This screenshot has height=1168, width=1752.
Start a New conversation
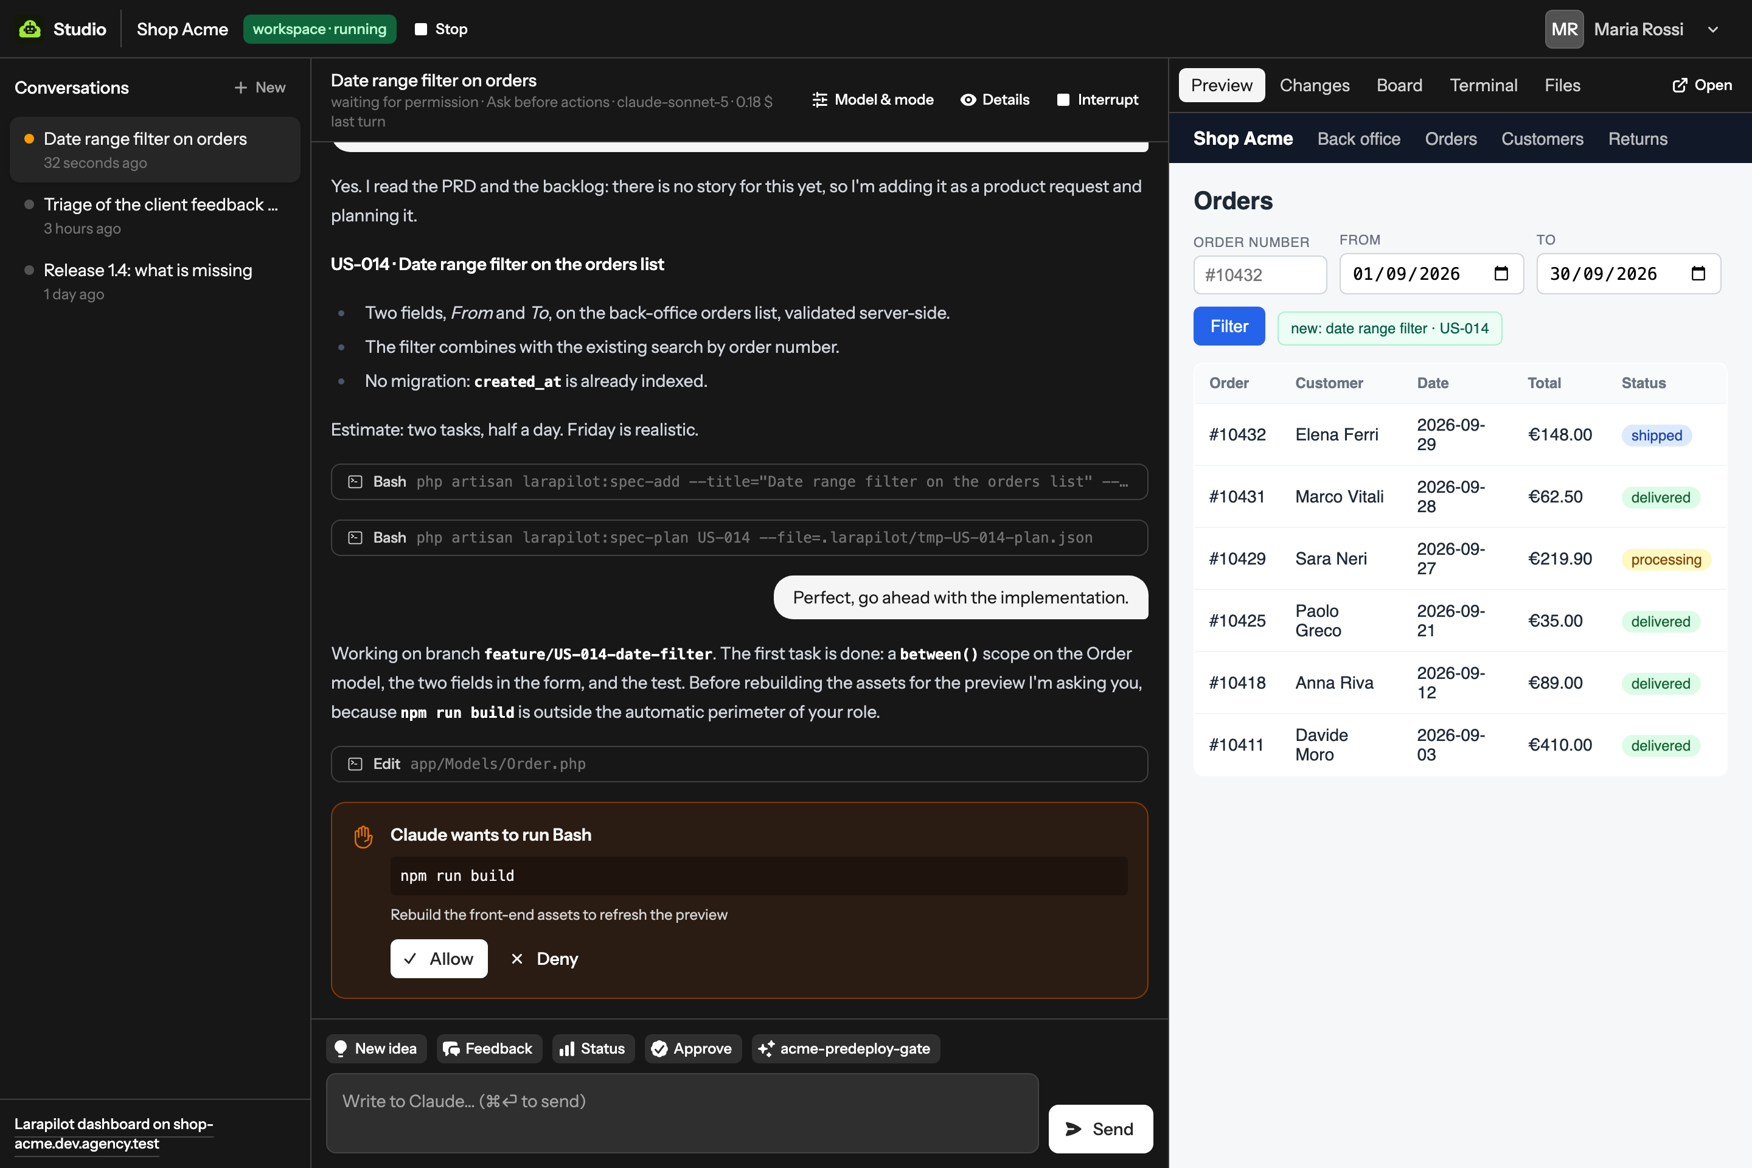(x=260, y=87)
